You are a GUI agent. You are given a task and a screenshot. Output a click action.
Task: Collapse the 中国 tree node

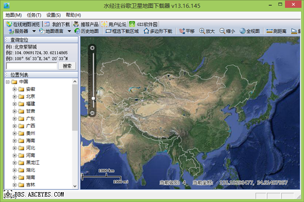click(x=8, y=82)
